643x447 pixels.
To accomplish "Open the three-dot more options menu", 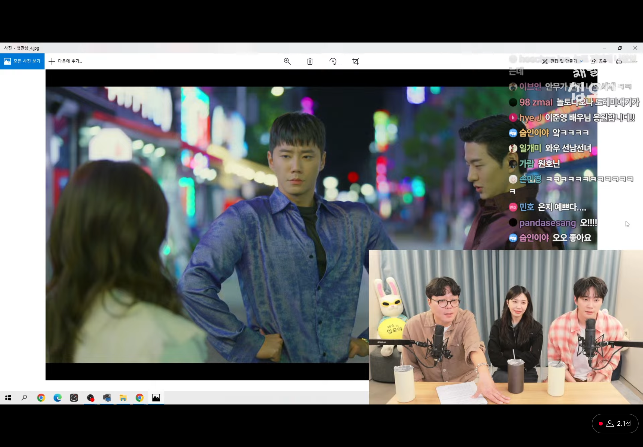I will (635, 61).
